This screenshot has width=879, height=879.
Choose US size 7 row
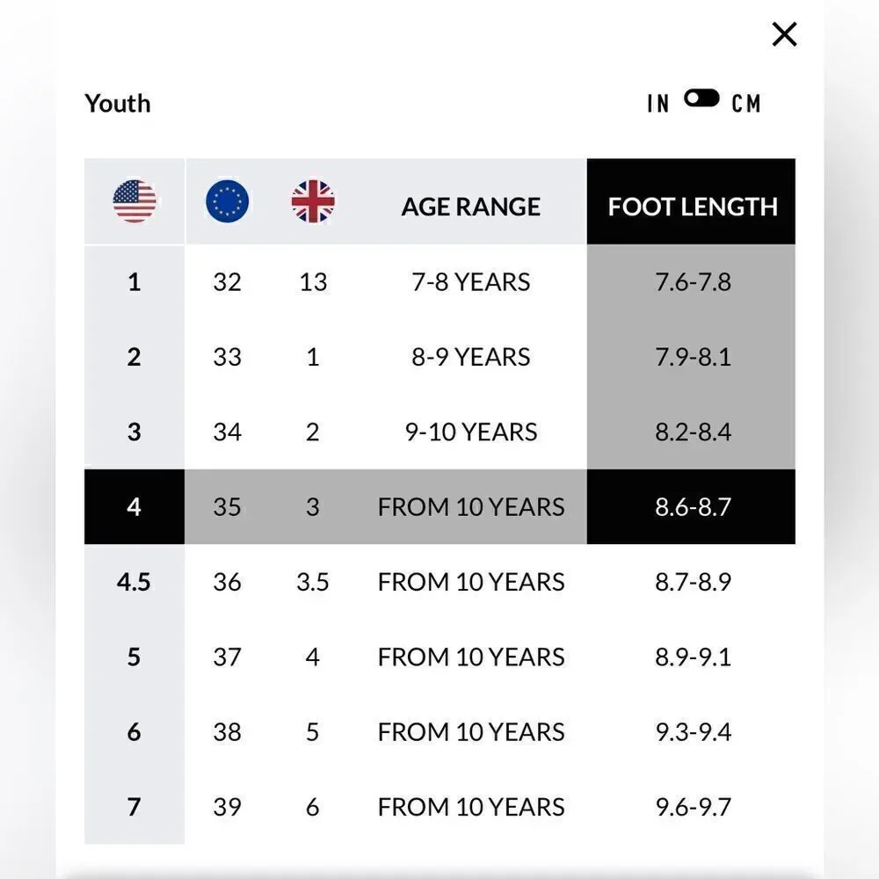coord(439,807)
